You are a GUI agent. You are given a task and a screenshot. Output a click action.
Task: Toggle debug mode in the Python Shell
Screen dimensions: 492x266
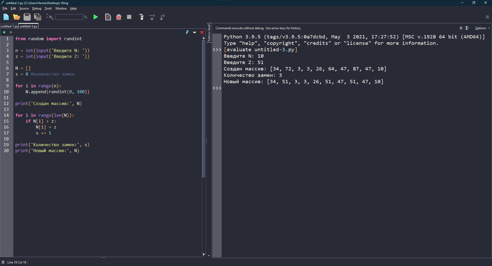(461, 28)
